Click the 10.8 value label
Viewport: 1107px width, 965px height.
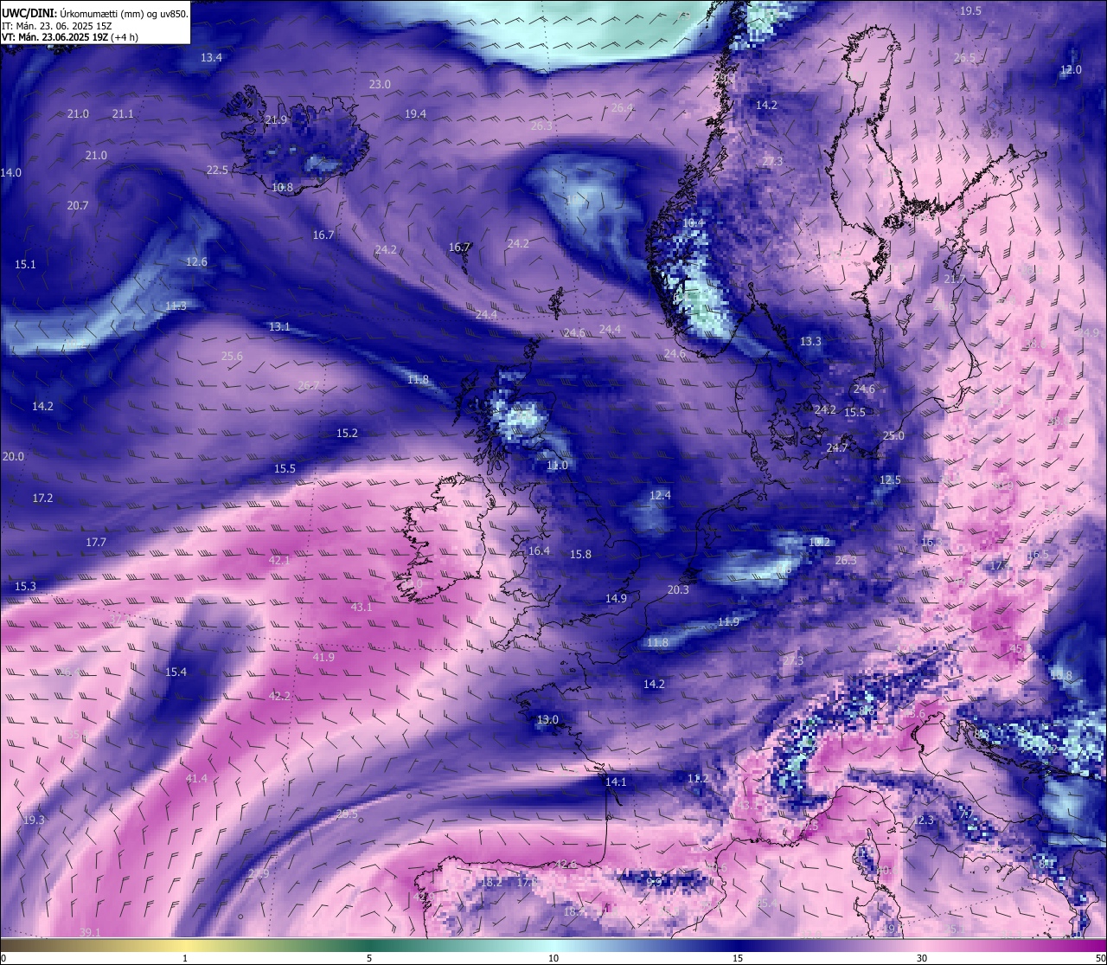coord(282,187)
